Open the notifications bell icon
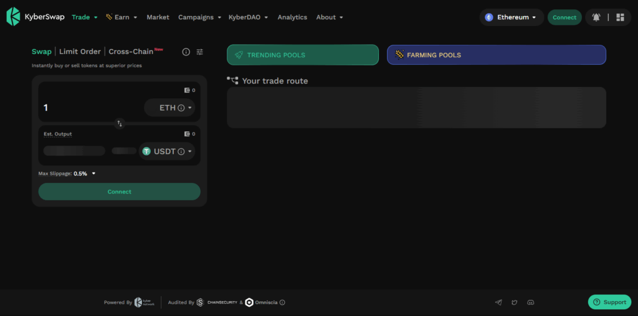Image resolution: width=638 pixels, height=316 pixels. [x=596, y=17]
